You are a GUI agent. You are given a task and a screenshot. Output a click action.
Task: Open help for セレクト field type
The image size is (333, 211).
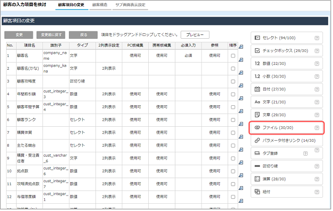click(317, 38)
